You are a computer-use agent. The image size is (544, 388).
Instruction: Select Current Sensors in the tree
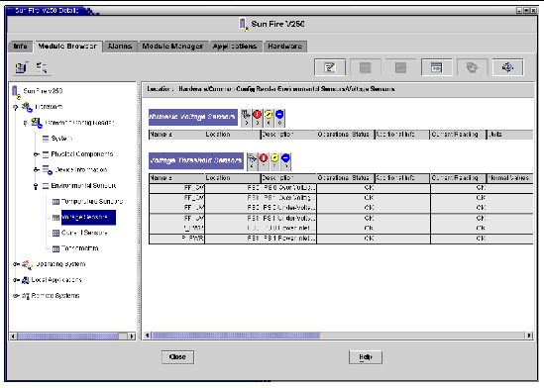(x=84, y=233)
